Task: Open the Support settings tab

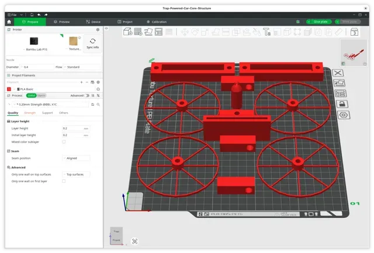Action: [47, 113]
